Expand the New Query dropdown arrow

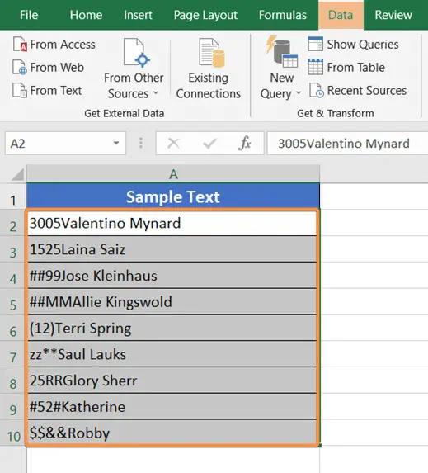(299, 93)
